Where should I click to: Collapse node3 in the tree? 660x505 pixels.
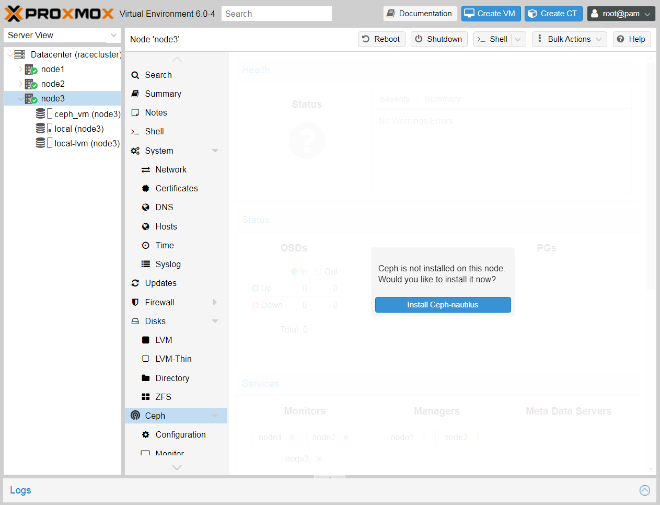(20, 98)
